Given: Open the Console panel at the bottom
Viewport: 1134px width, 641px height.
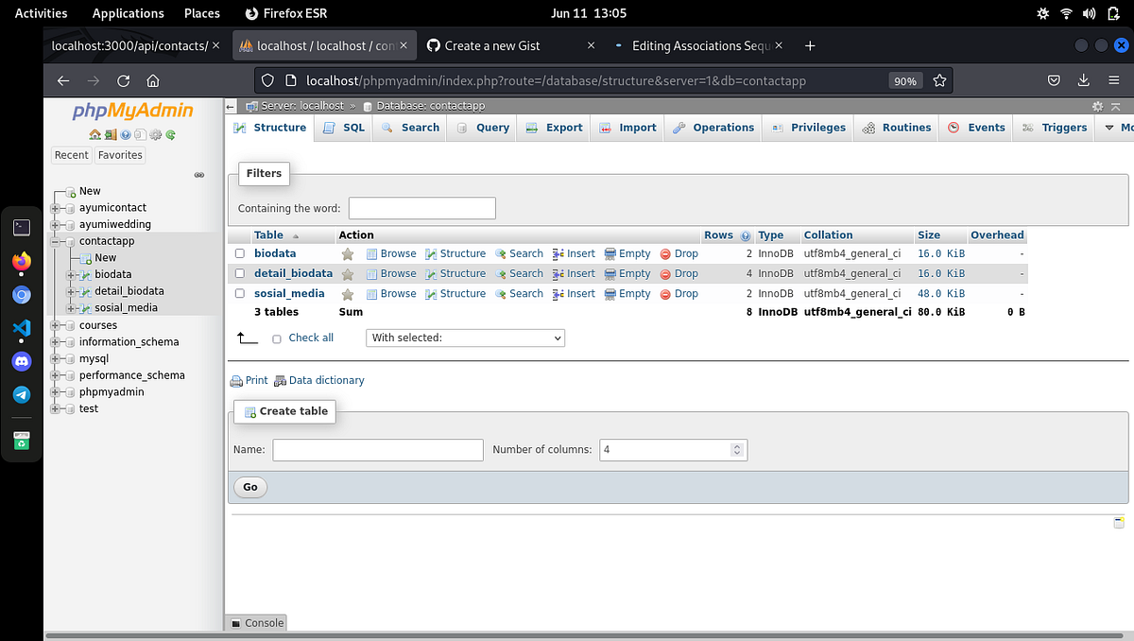Looking at the screenshot, I should (255, 622).
